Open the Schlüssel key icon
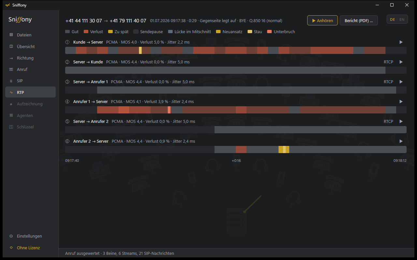 (x=11, y=127)
